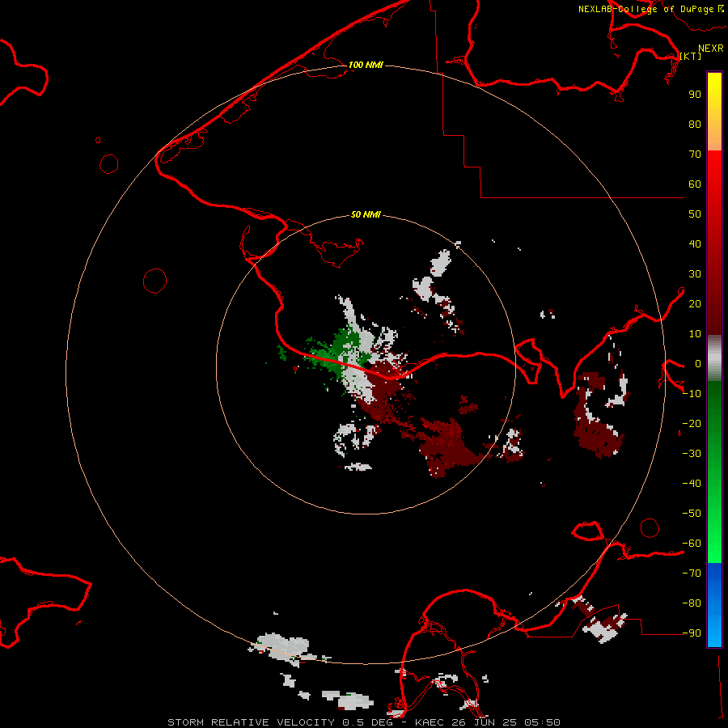
Task: Click the positive 10 scale label
Action: pyautogui.click(x=695, y=334)
